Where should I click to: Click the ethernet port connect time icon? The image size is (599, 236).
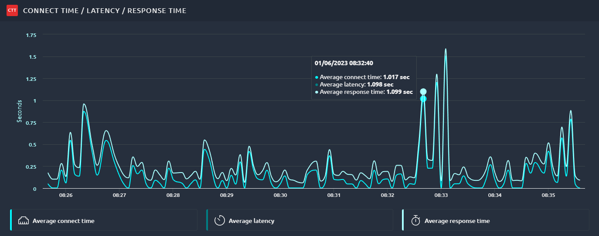(23, 221)
